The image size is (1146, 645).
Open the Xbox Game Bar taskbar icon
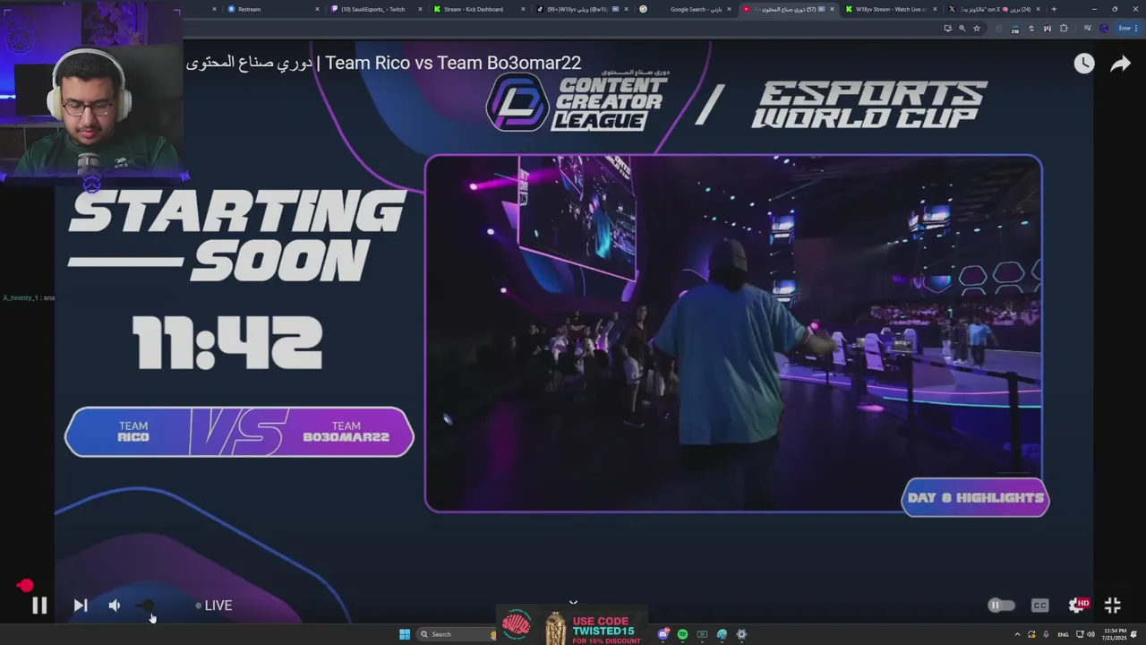[x=702, y=634]
